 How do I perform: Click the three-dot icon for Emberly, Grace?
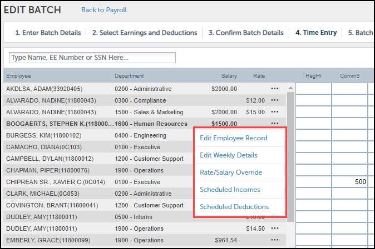274,240
